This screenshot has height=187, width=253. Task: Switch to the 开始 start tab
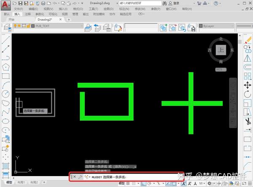click(11, 19)
